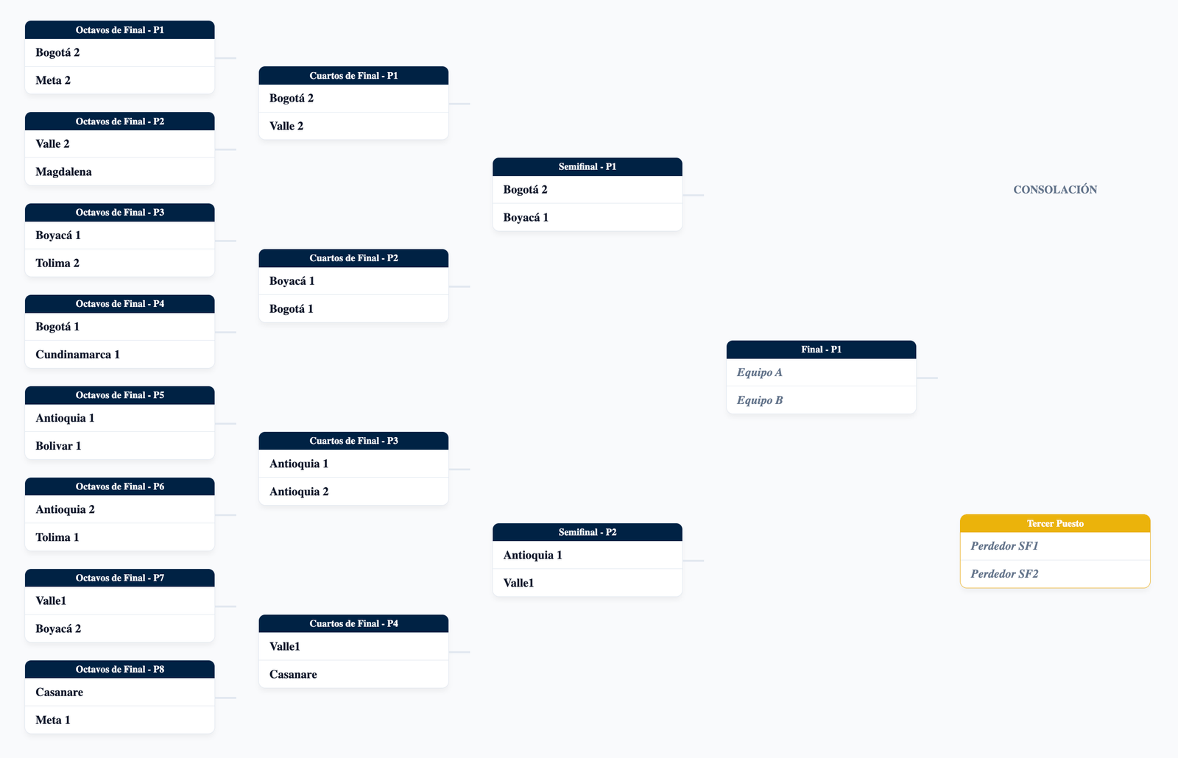Click Bolivar 1 in Octavos P5
The height and width of the screenshot is (758, 1178).
click(x=119, y=445)
